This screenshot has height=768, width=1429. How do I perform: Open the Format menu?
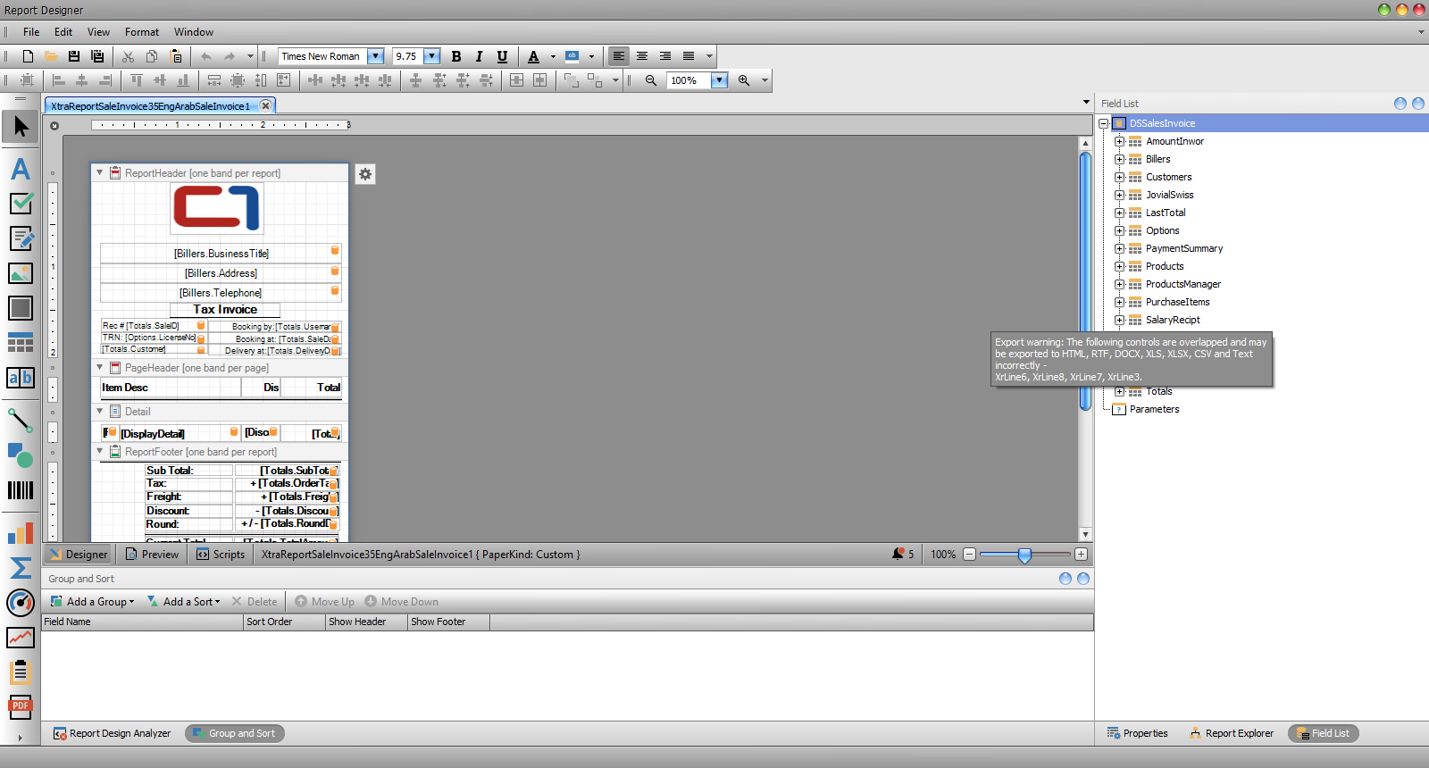[x=141, y=32]
